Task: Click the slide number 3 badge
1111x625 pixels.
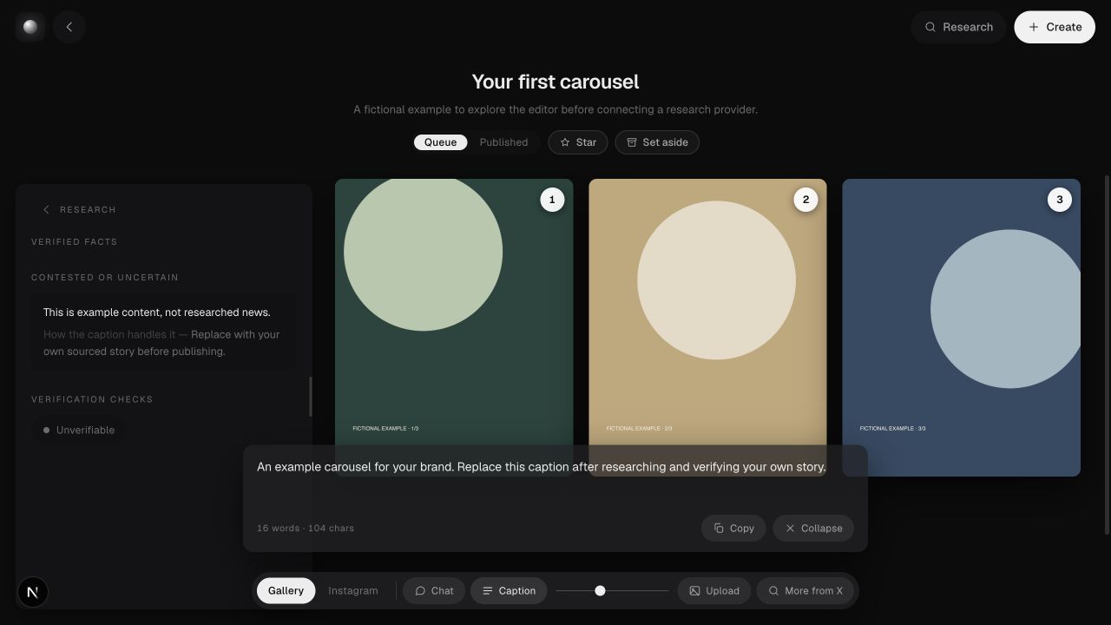Action: point(1059,200)
